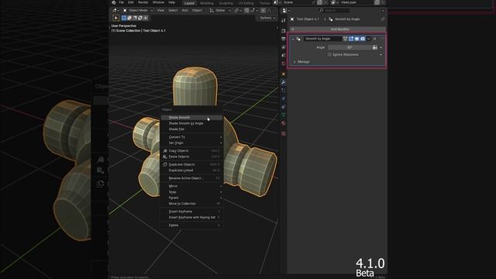
Task: Open the Tool properties tab icon
Action: click(284, 20)
